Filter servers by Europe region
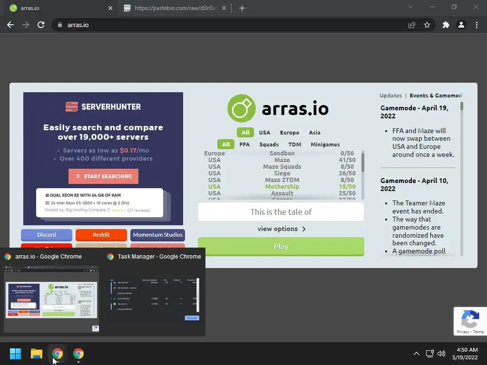Viewport: 487px width, 365px height. (290, 133)
